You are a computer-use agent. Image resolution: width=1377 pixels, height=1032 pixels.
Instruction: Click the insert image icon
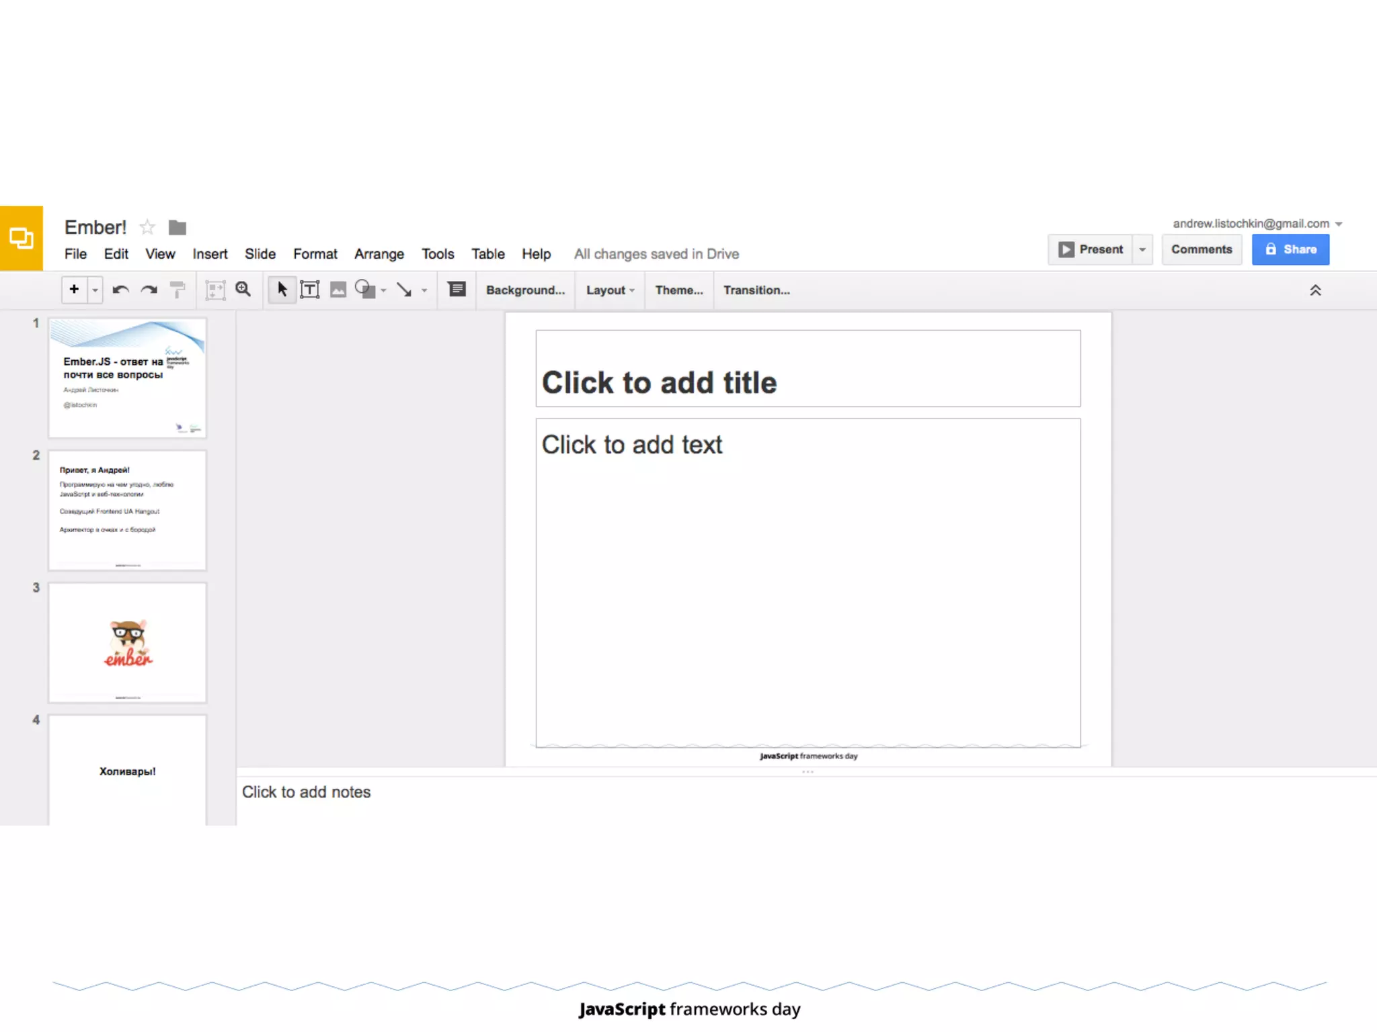click(x=338, y=290)
